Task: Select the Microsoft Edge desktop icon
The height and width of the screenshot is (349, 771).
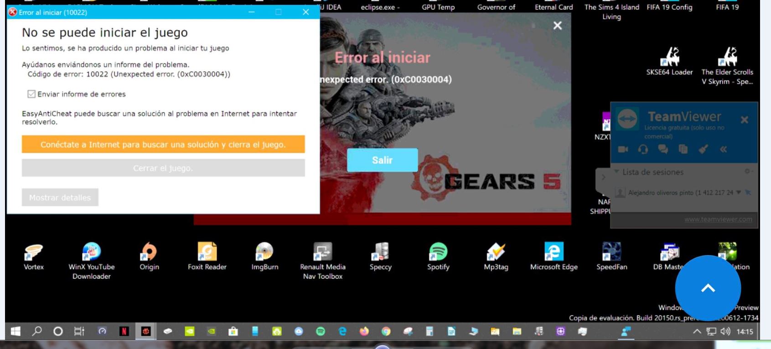Action: click(554, 257)
